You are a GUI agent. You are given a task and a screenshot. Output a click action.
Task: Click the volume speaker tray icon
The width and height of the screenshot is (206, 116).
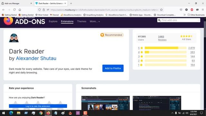tap(187, 113)
